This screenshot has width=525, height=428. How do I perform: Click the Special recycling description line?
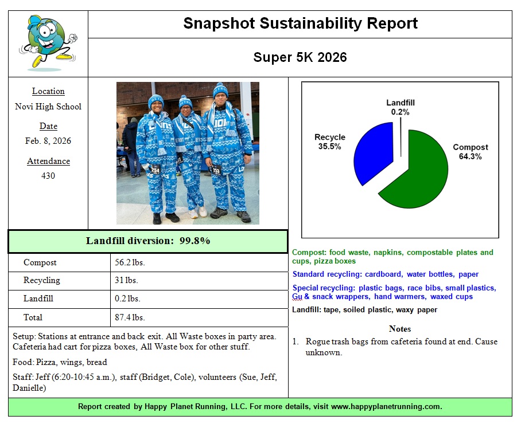point(394,292)
